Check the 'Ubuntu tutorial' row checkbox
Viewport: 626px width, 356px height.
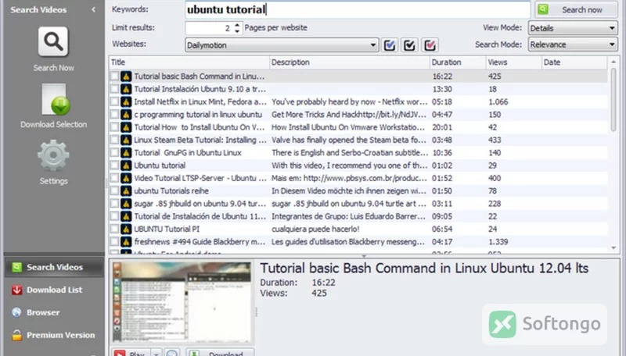tap(114, 166)
